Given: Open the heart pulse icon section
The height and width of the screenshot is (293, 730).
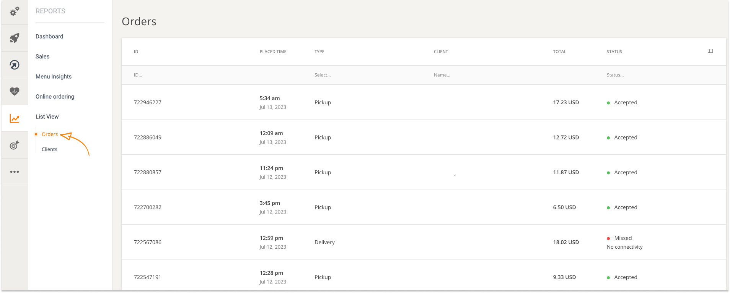Looking at the screenshot, I should (x=15, y=92).
